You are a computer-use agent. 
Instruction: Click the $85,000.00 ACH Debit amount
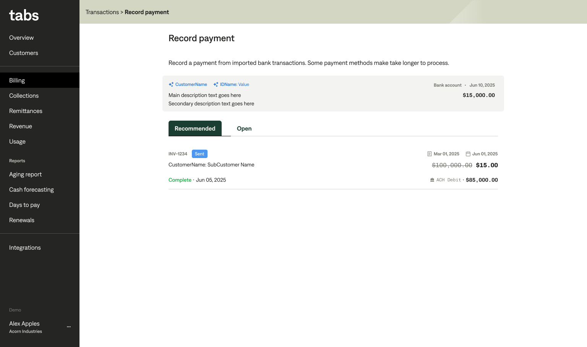click(482, 180)
